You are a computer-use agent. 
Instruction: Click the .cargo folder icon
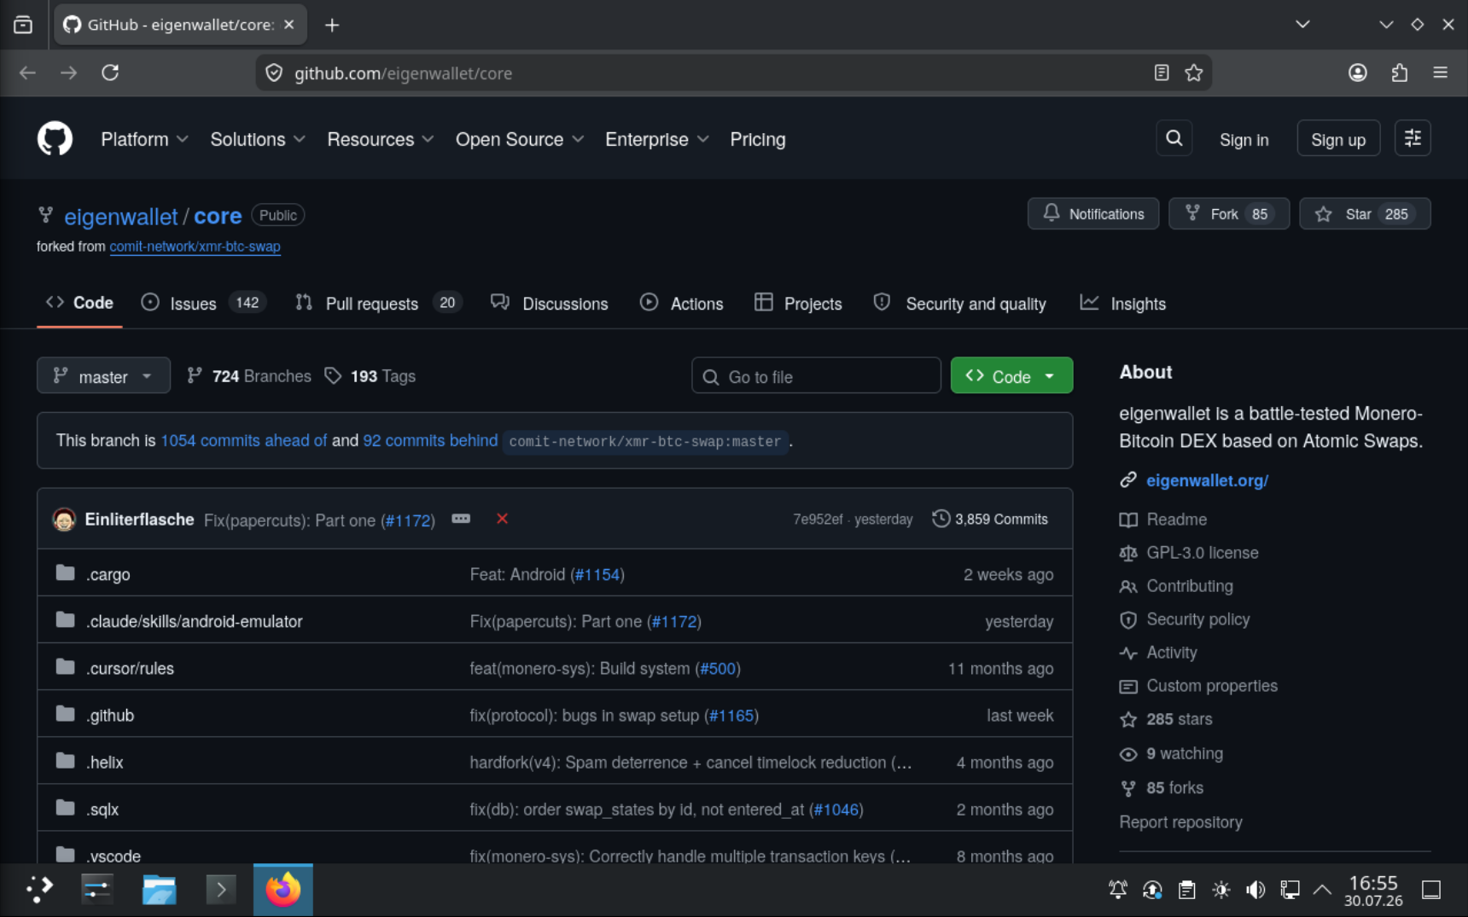[65, 573]
